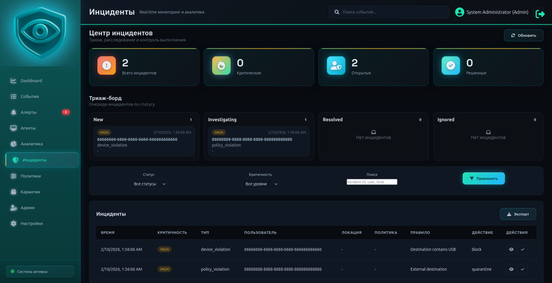Screen dimensions: 552x283
Task: View device_violation incident details via eye icon
Action: (x=511, y=249)
